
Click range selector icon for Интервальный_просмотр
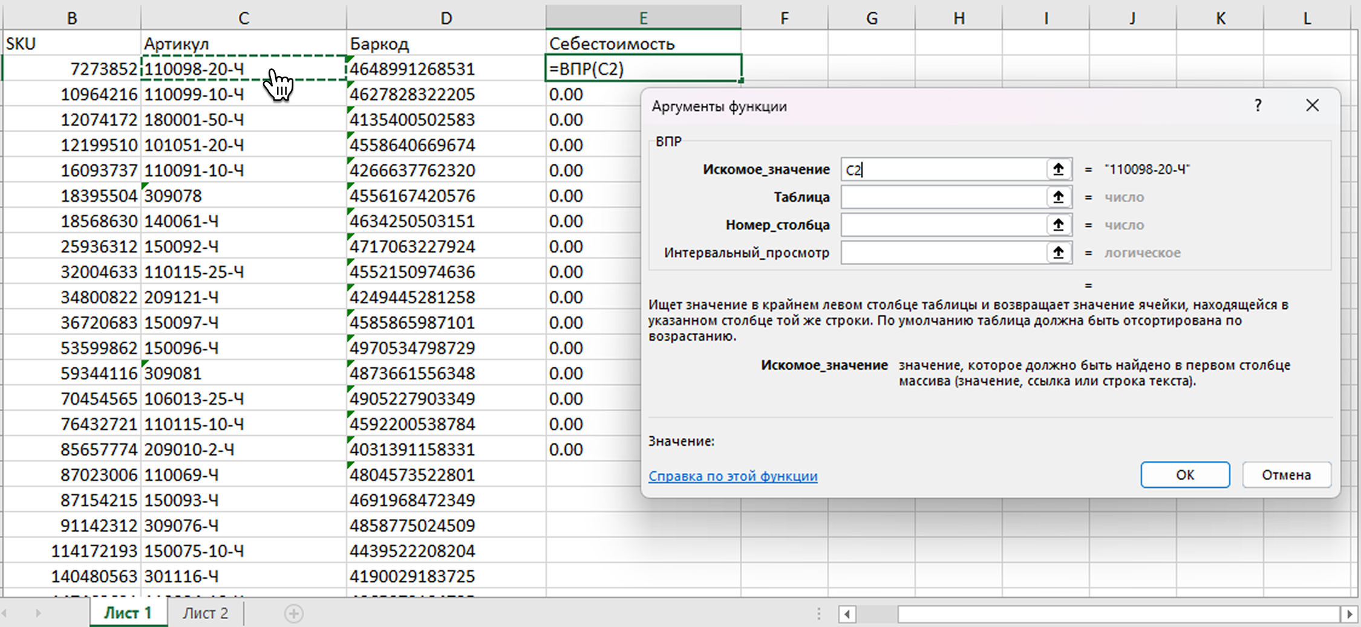click(1058, 252)
